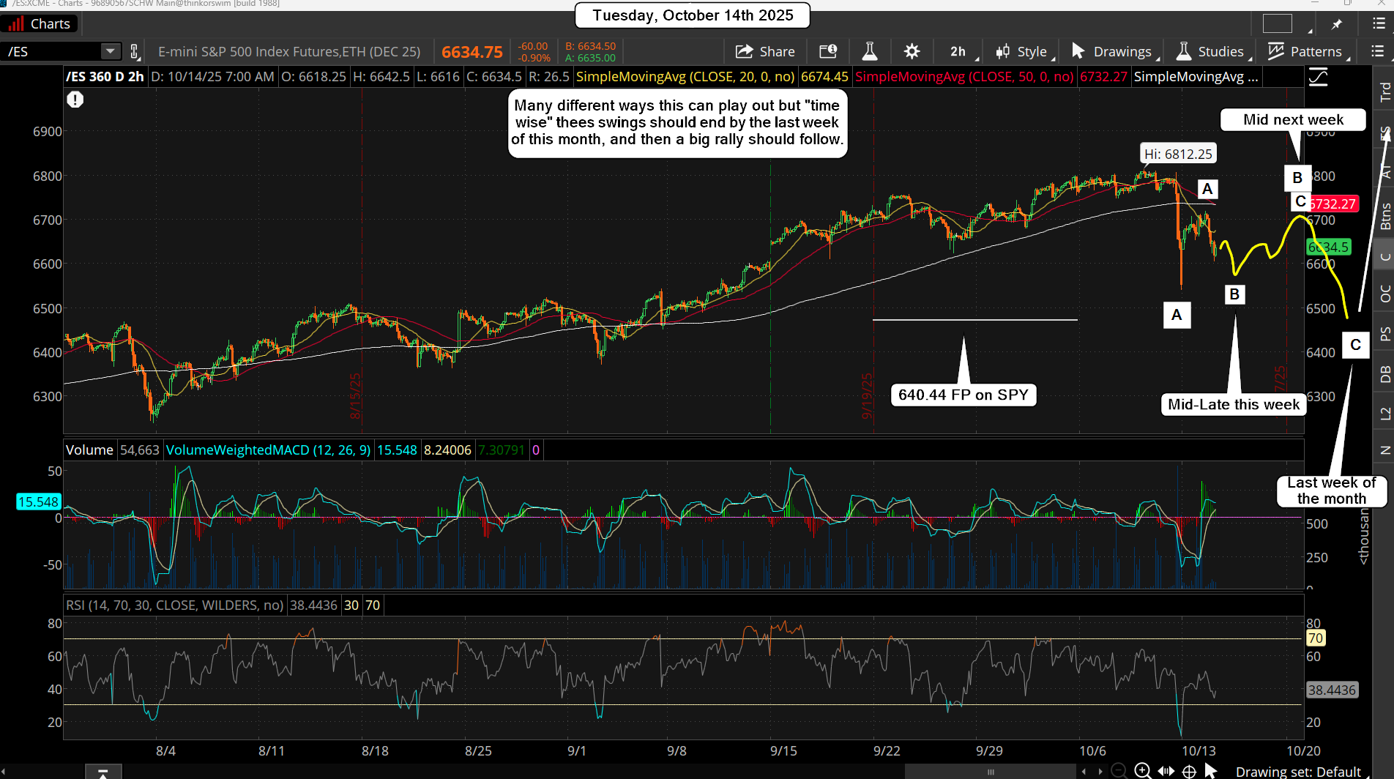Open the Drawing set: Default dropdown
Viewport: 1394px width, 779px height.
point(1297,771)
